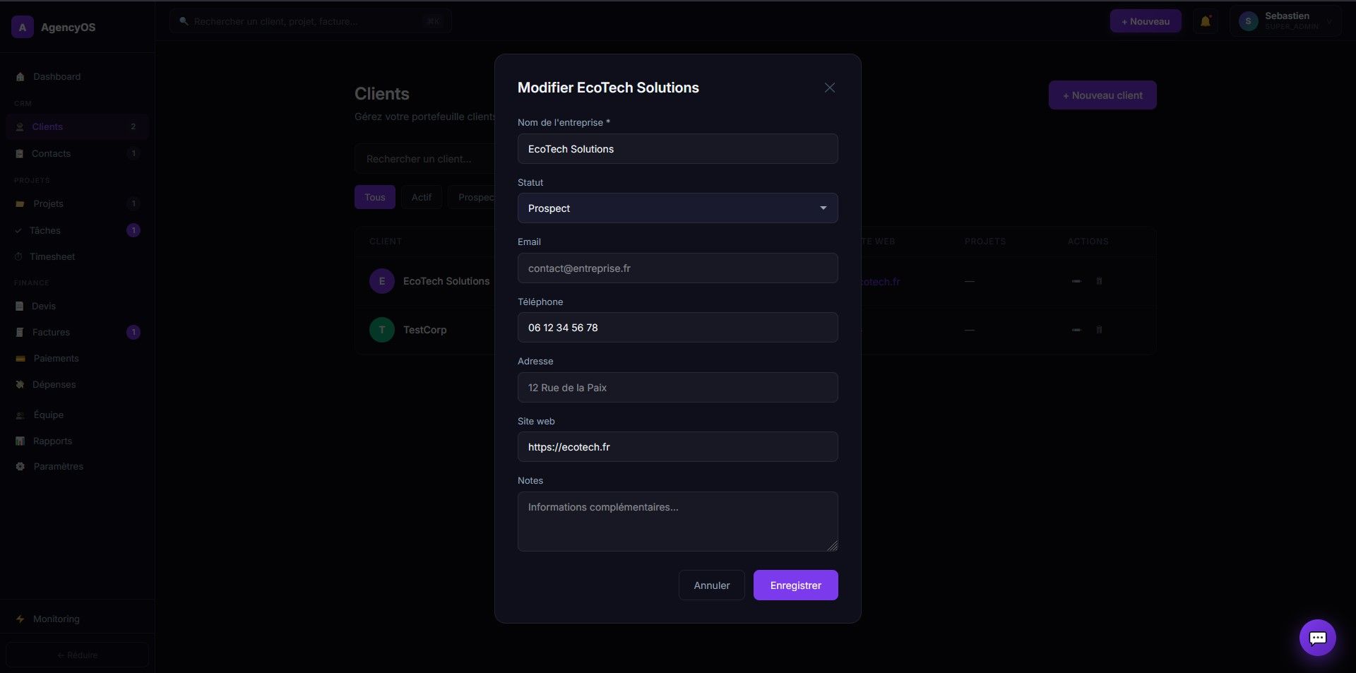Click the Dépenses sidebar icon

pos(20,385)
